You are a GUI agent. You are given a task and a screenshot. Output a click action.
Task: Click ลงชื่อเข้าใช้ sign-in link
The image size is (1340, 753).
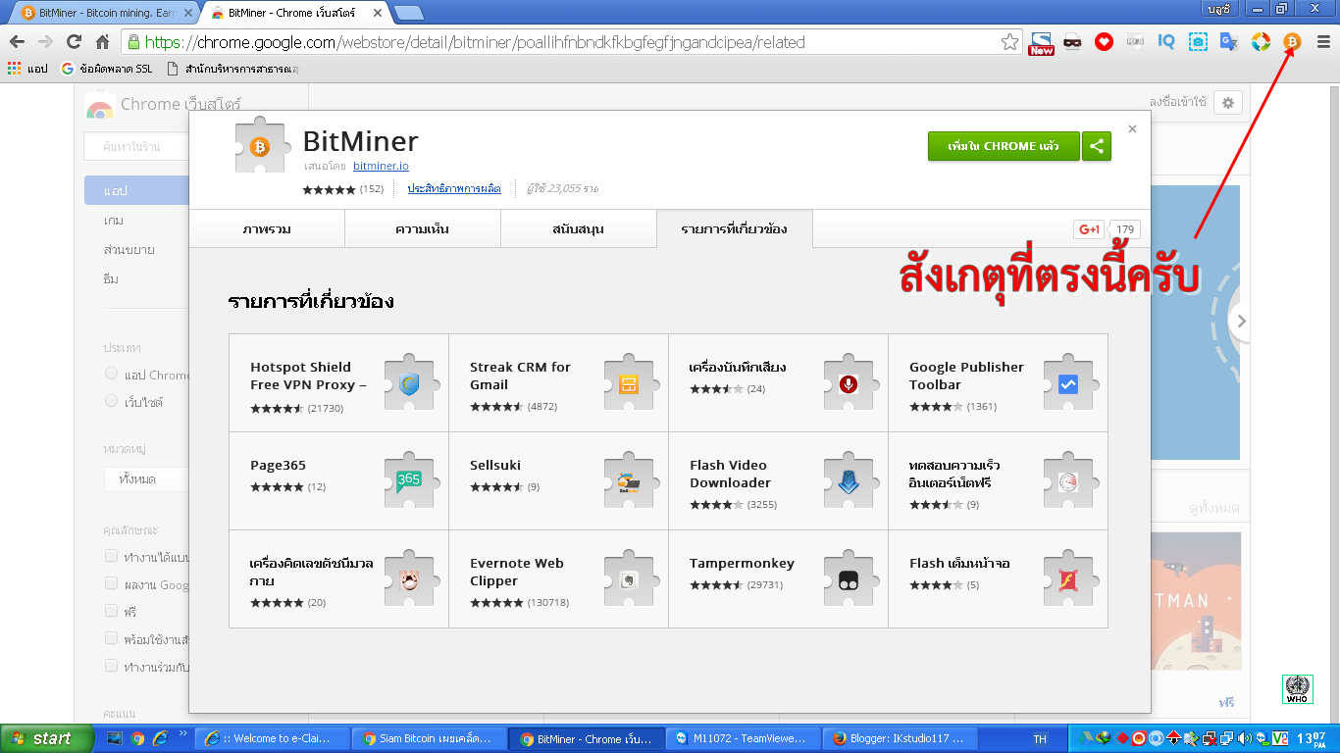pos(1177,102)
